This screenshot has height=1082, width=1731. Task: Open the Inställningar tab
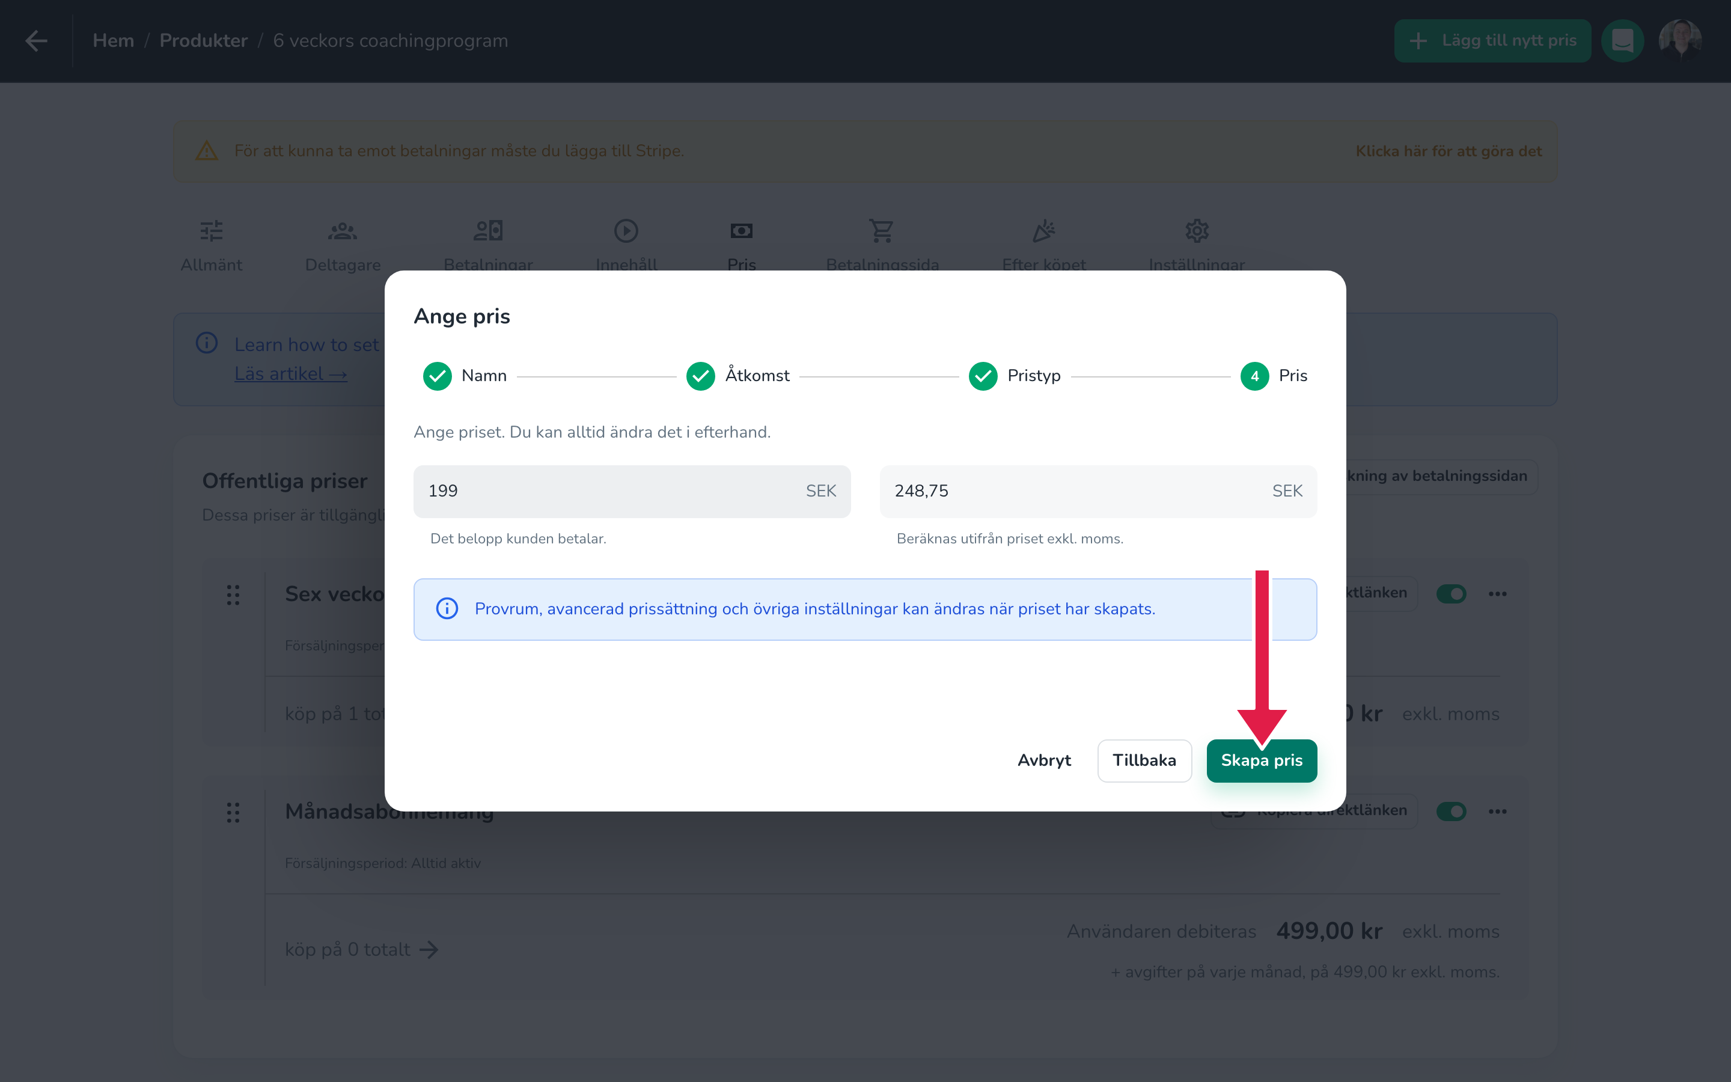tap(1197, 245)
